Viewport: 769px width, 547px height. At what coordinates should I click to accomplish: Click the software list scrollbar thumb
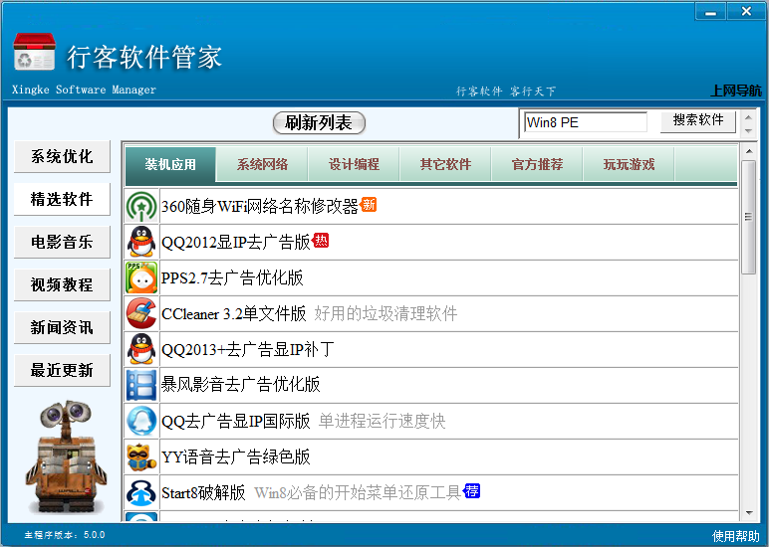tap(748, 217)
